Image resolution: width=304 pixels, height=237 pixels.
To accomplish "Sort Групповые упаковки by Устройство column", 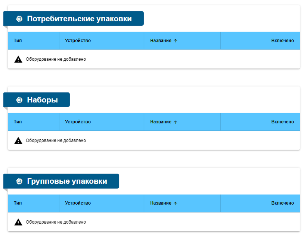I will 78,203.
